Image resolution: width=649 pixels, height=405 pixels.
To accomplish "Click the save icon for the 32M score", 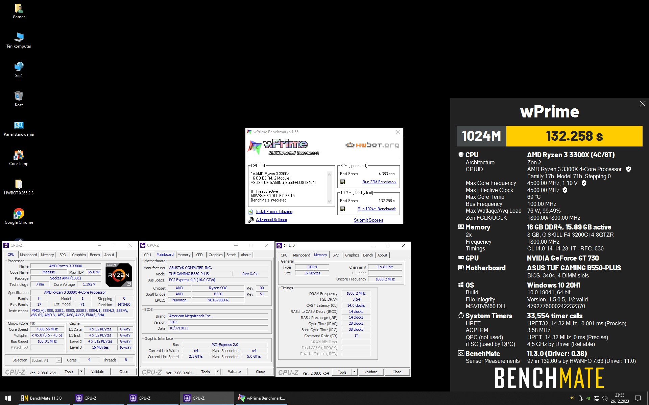I will click(342, 182).
